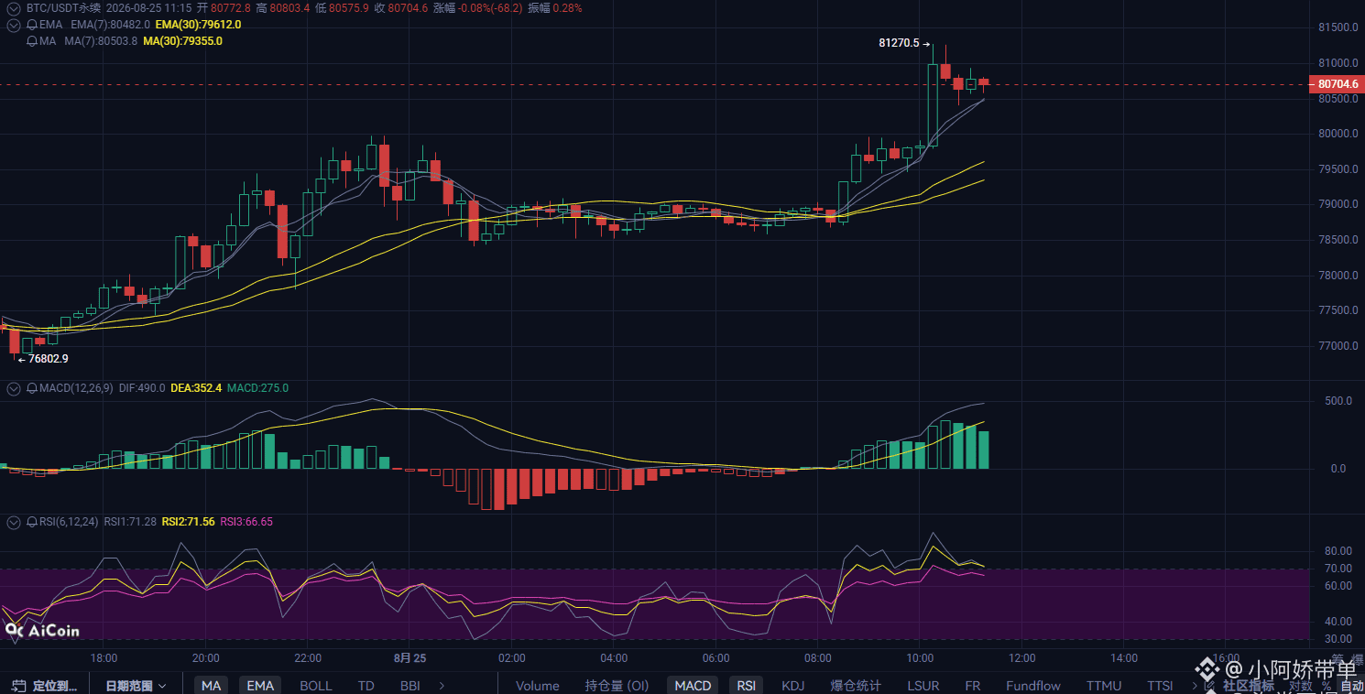Collapse the RSI indicator panel
Image resolution: width=1365 pixels, height=694 pixels.
pos(13,522)
